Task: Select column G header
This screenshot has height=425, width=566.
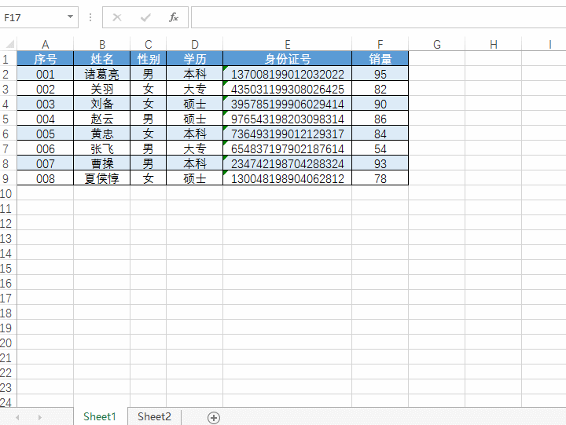Action: 437,44
